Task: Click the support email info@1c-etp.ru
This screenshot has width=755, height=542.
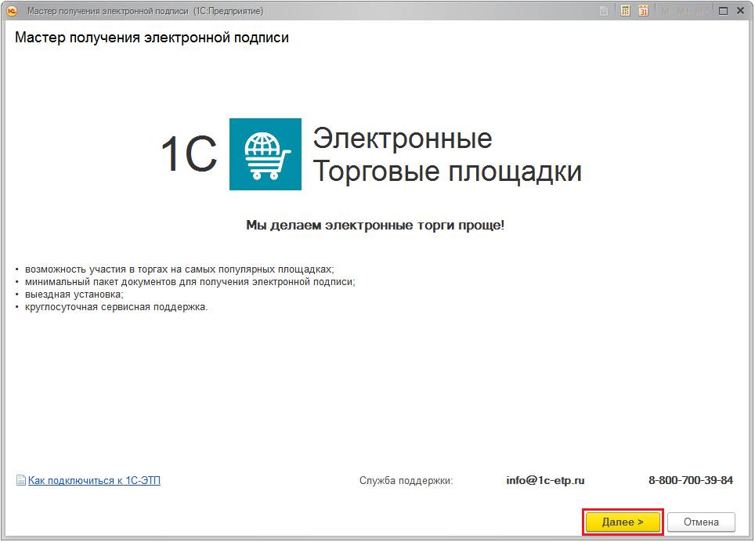Action: coord(545,480)
